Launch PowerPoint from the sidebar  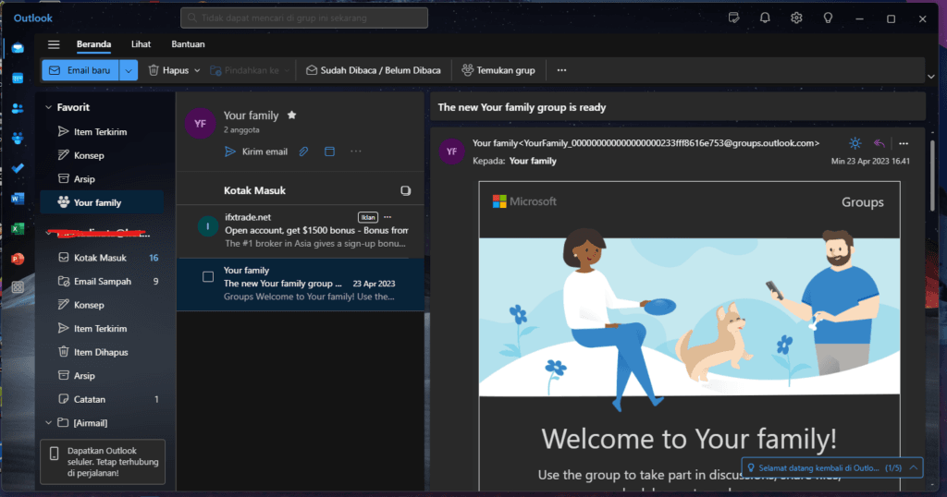[18, 259]
